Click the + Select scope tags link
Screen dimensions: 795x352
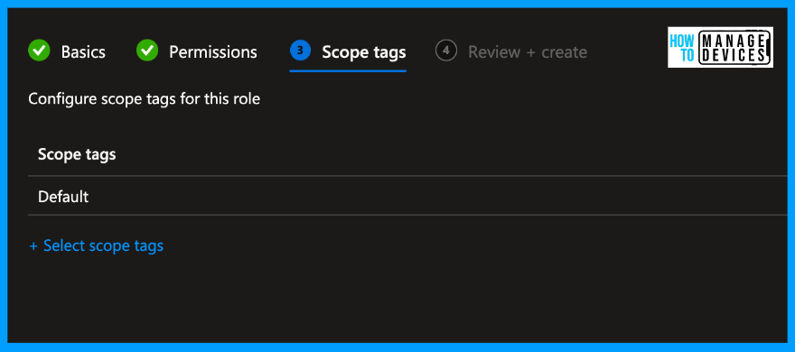pyautogui.click(x=97, y=245)
